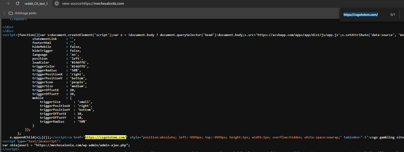The width and height of the screenshot is (404, 152).
Task: Click the 'csgo gambling site' anchor text
Action: coord(387,137)
